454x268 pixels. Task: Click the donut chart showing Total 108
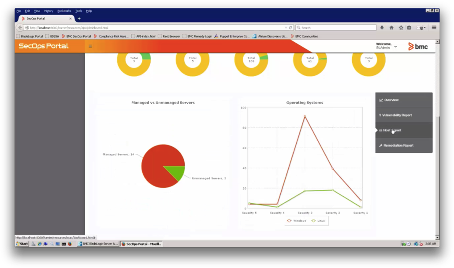tap(251, 65)
